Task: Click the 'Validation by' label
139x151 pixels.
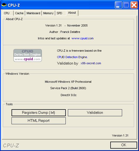Action: [x=68, y=63]
